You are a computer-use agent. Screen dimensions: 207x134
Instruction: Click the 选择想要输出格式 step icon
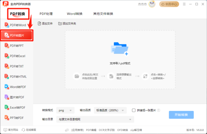(x=111, y=76)
